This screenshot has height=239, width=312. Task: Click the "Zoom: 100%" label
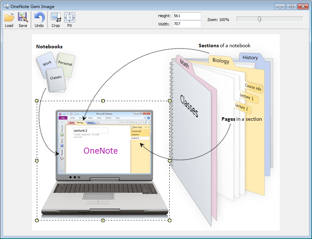coord(218,20)
